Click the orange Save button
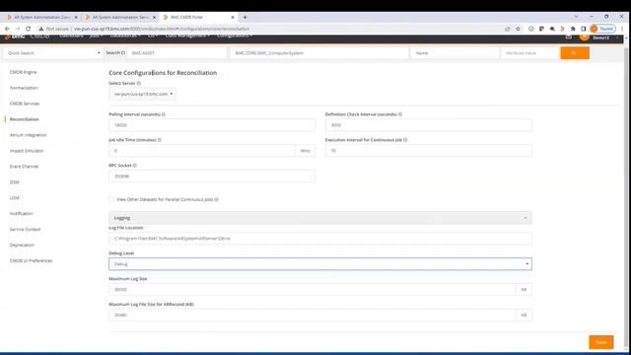The height and width of the screenshot is (355, 631). tap(601, 342)
